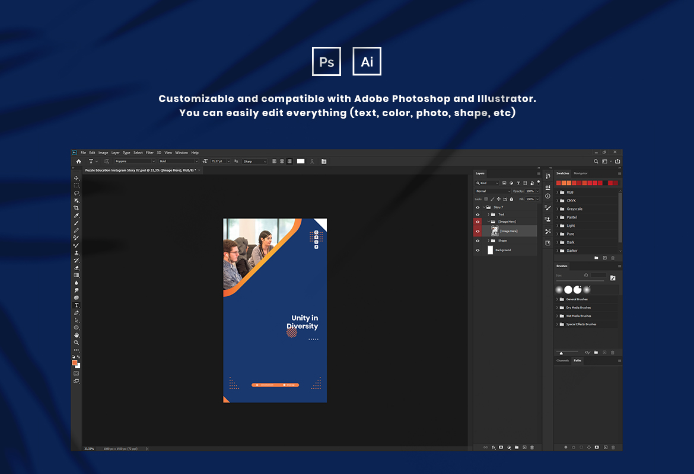Switch to the Channels tab

[562, 361]
